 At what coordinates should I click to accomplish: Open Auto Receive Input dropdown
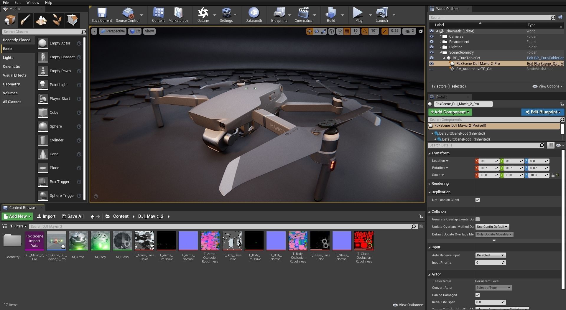pos(490,255)
